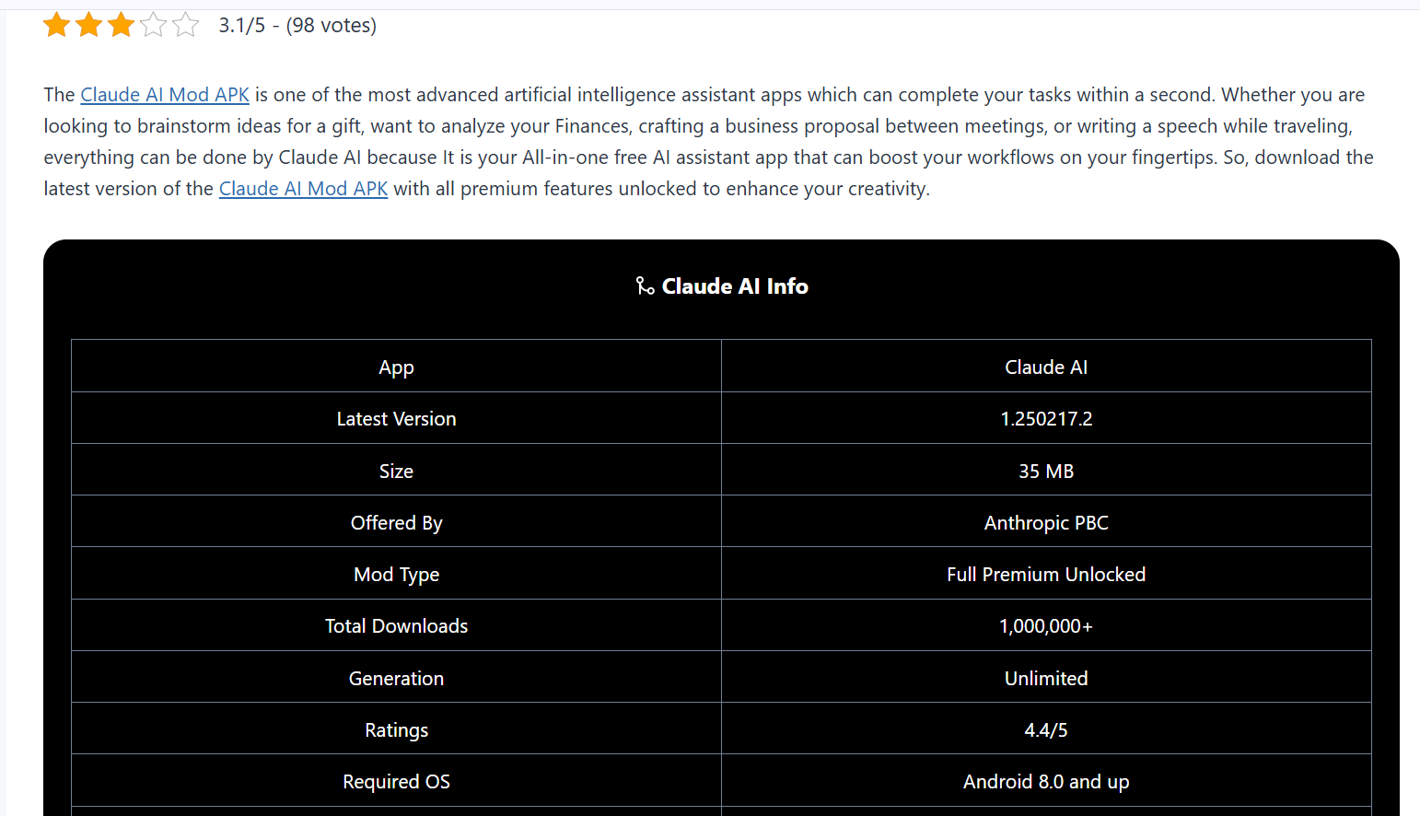The image size is (1420, 816).
Task: Select the 'Total Downloads' cell
Action: point(396,625)
